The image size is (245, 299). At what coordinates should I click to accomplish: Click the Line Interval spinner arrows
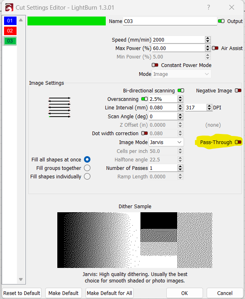180,108
